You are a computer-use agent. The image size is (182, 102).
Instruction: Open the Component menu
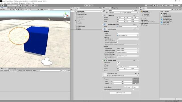22,3
